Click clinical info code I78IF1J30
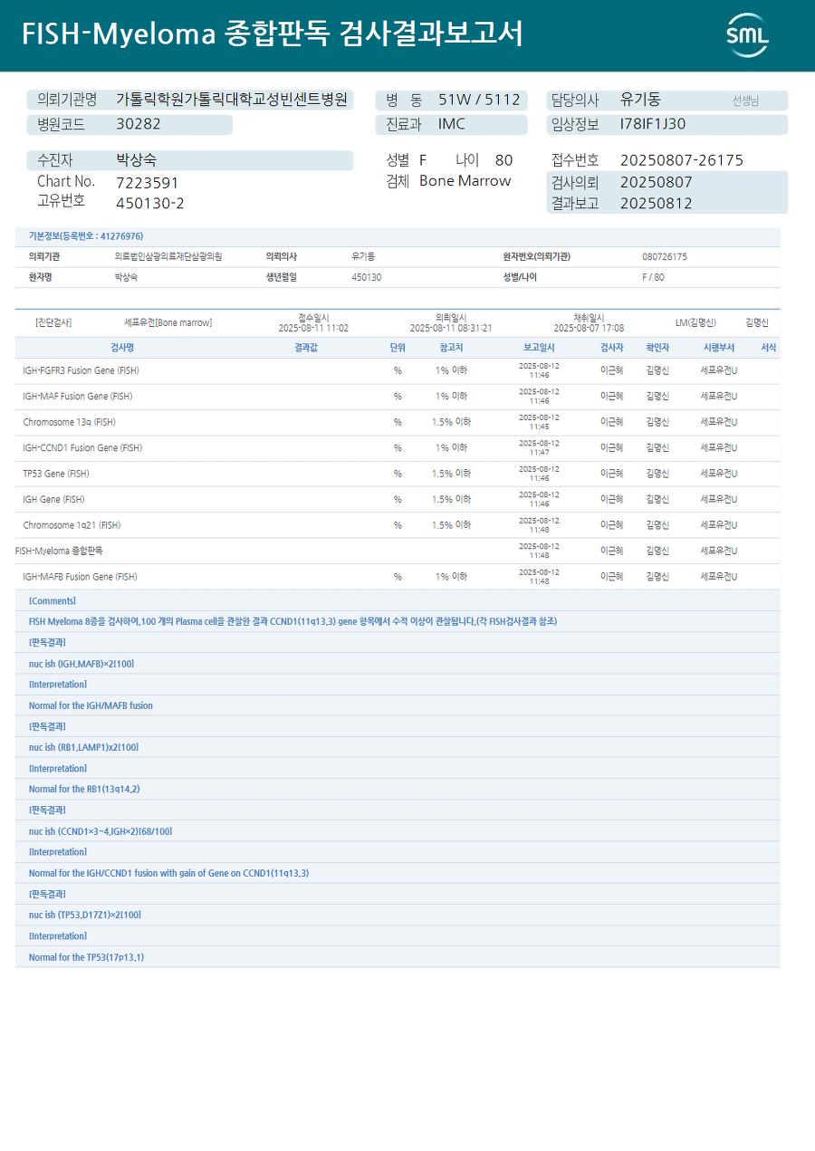Screen dimensions: 815x1151 (653, 124)
